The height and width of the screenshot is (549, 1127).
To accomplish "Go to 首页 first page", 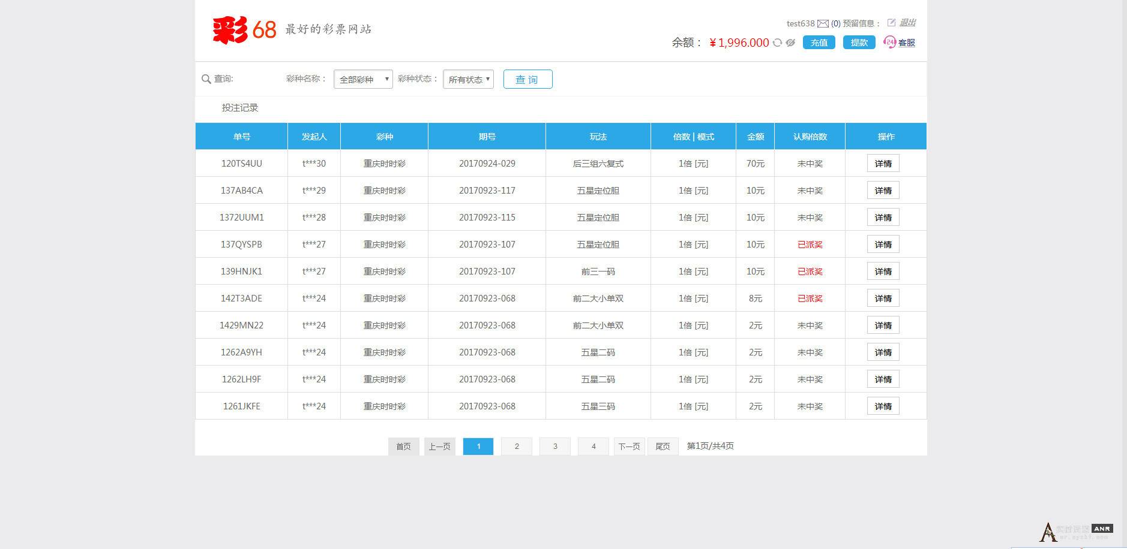I will (x=404, y=447).
